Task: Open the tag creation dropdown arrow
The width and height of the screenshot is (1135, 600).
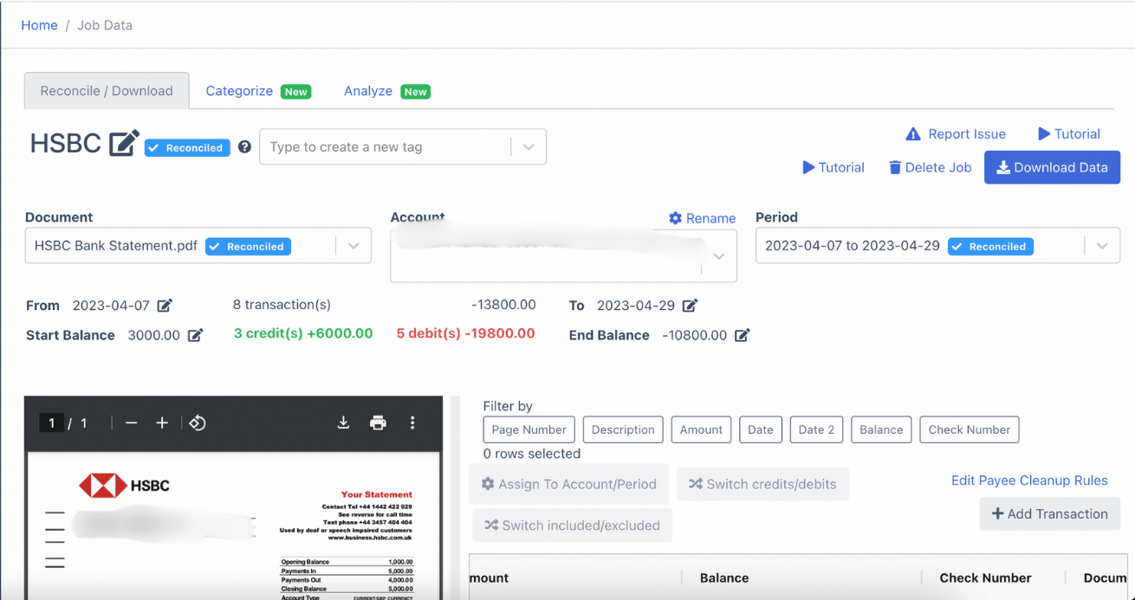Action: (529, 147)
